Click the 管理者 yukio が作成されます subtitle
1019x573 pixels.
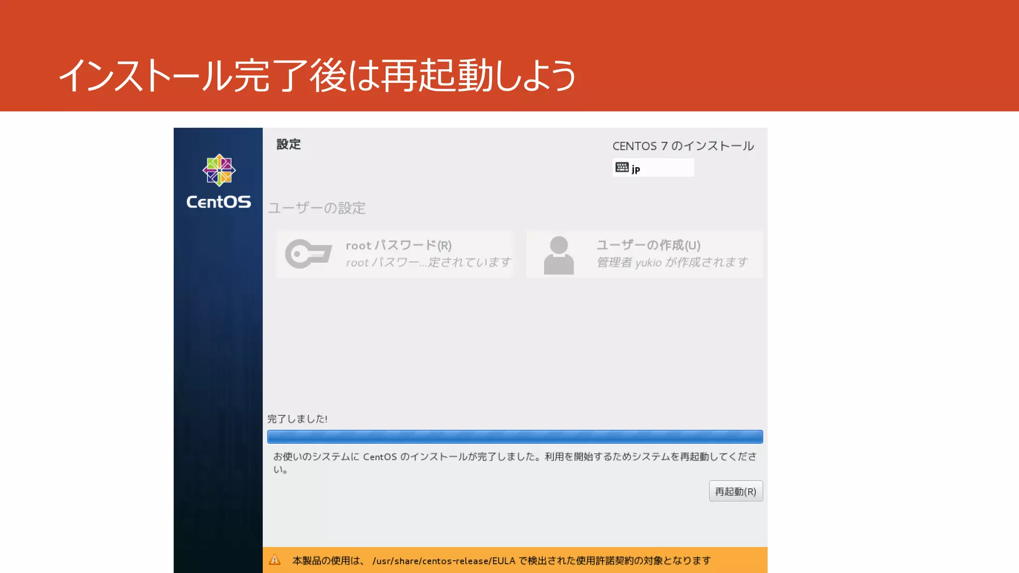[x=672, y=262]
